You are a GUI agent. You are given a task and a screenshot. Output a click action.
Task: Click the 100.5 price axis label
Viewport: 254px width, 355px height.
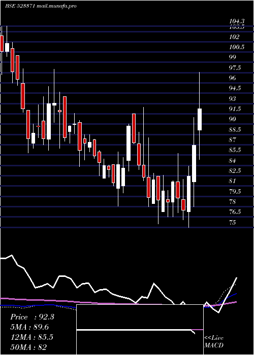(x=237, y=47)
